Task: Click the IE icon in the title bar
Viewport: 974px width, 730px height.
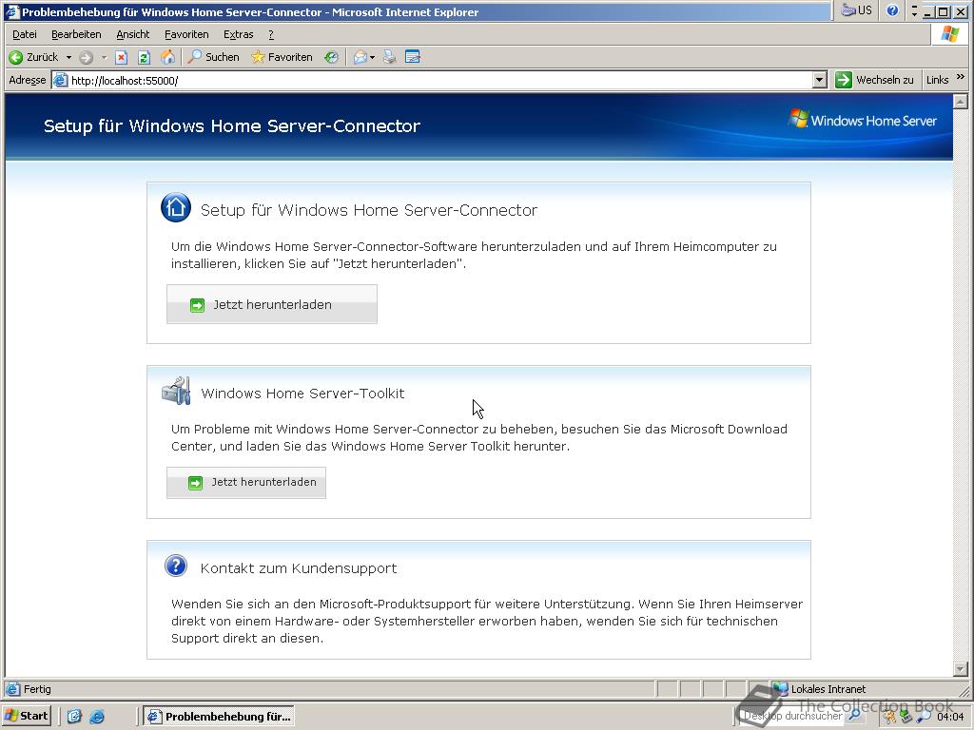Action: coord(11,11)
